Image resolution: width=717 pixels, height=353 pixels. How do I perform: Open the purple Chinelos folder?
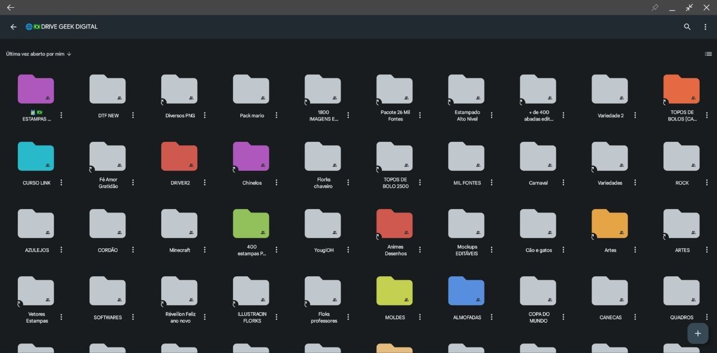click(251, 157)
